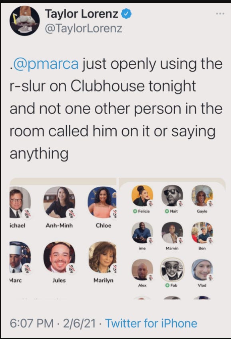
Task: Open Chloe's avatar in left screenshot
Action: 102,202
